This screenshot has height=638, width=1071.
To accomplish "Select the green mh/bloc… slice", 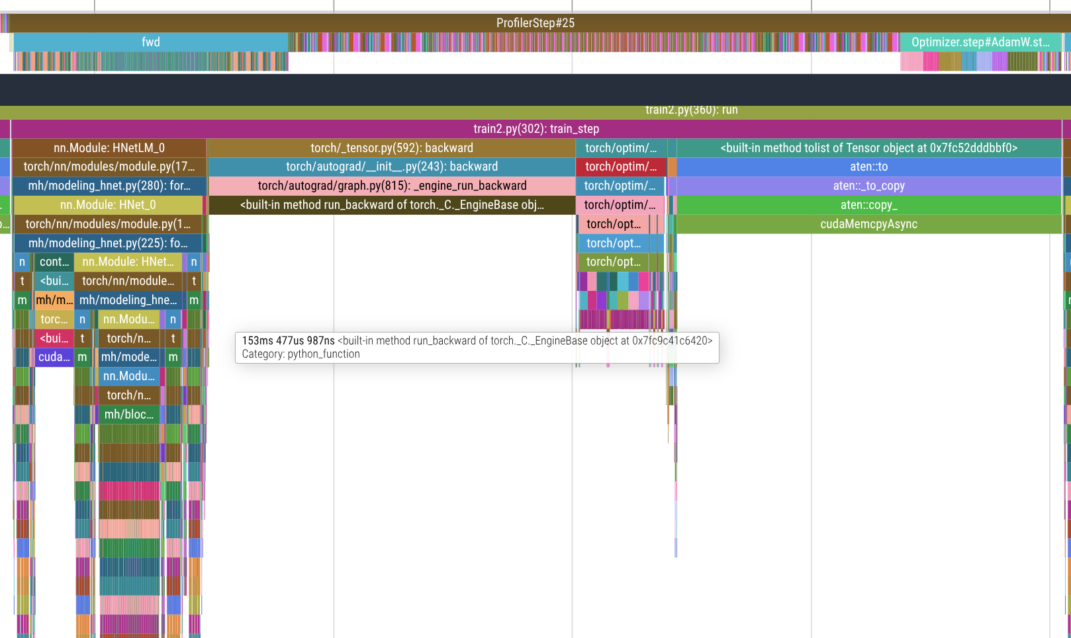I will pyautogui.click(x=129, y=415).
